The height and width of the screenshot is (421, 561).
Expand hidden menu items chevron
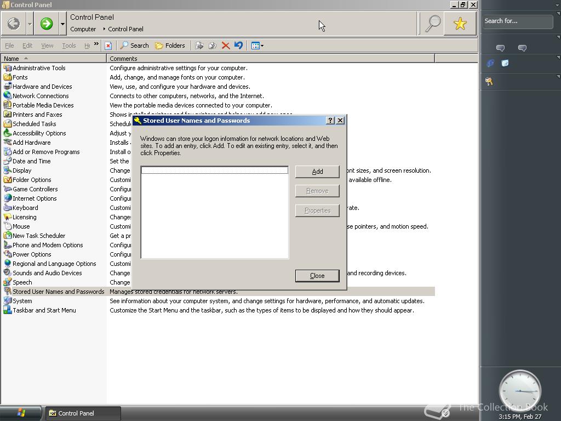tap(96, 44)
